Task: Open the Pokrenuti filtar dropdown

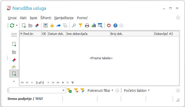Action: [x=100, y=90]
